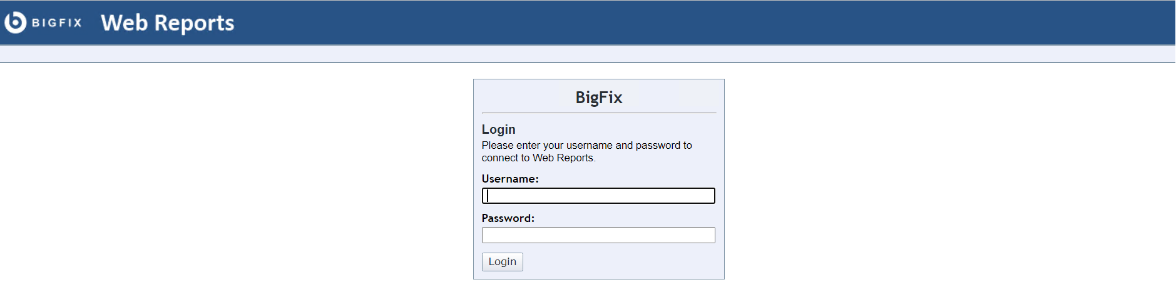Click the BigFix circular logo icon
The width and height of the screenshot is (1176, 302).
15,23
